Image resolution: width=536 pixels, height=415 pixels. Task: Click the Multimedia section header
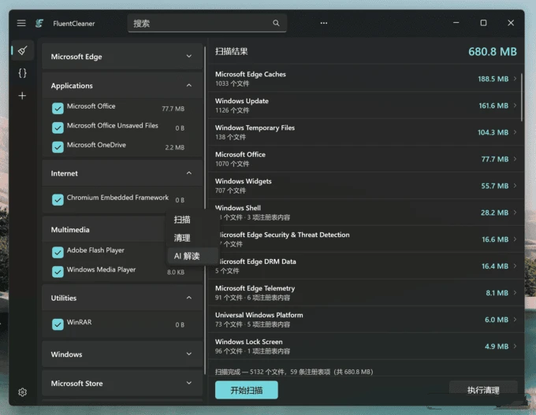(104, 229)
